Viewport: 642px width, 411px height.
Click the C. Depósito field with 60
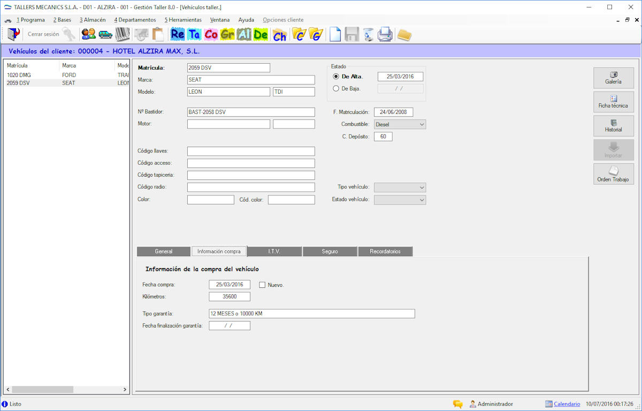pyautogui.click(x=383, y=136)
